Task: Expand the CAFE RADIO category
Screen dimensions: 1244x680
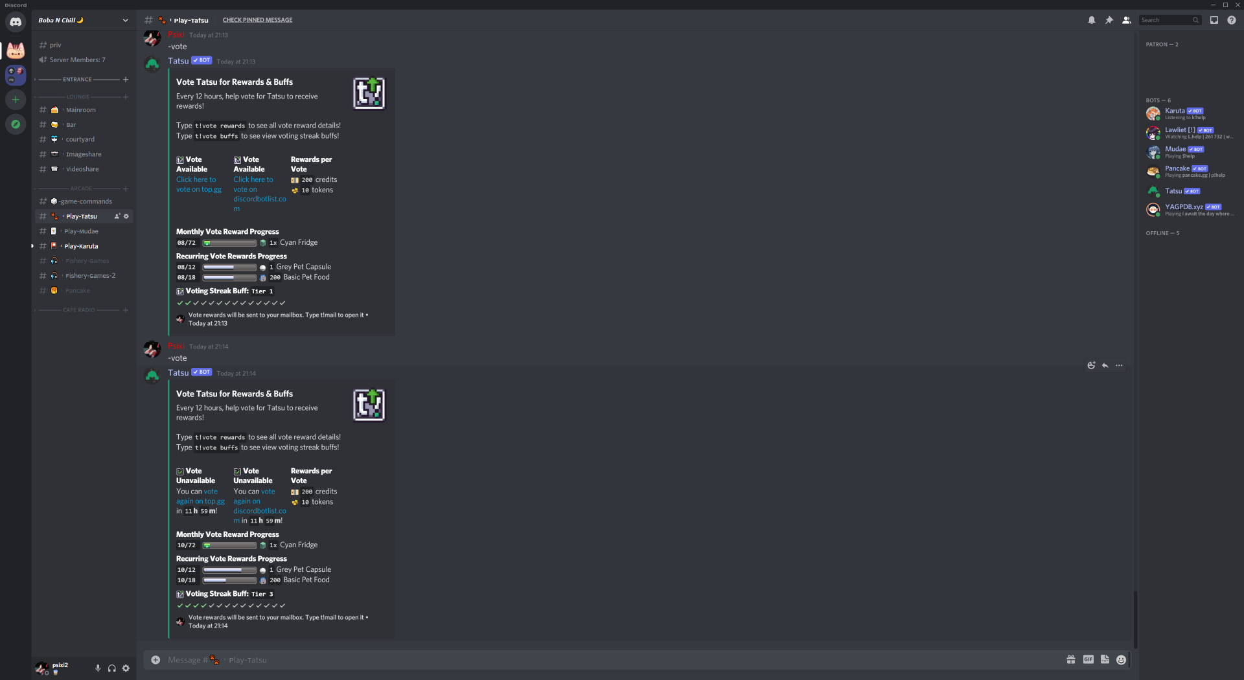Action: coord(78,310)
